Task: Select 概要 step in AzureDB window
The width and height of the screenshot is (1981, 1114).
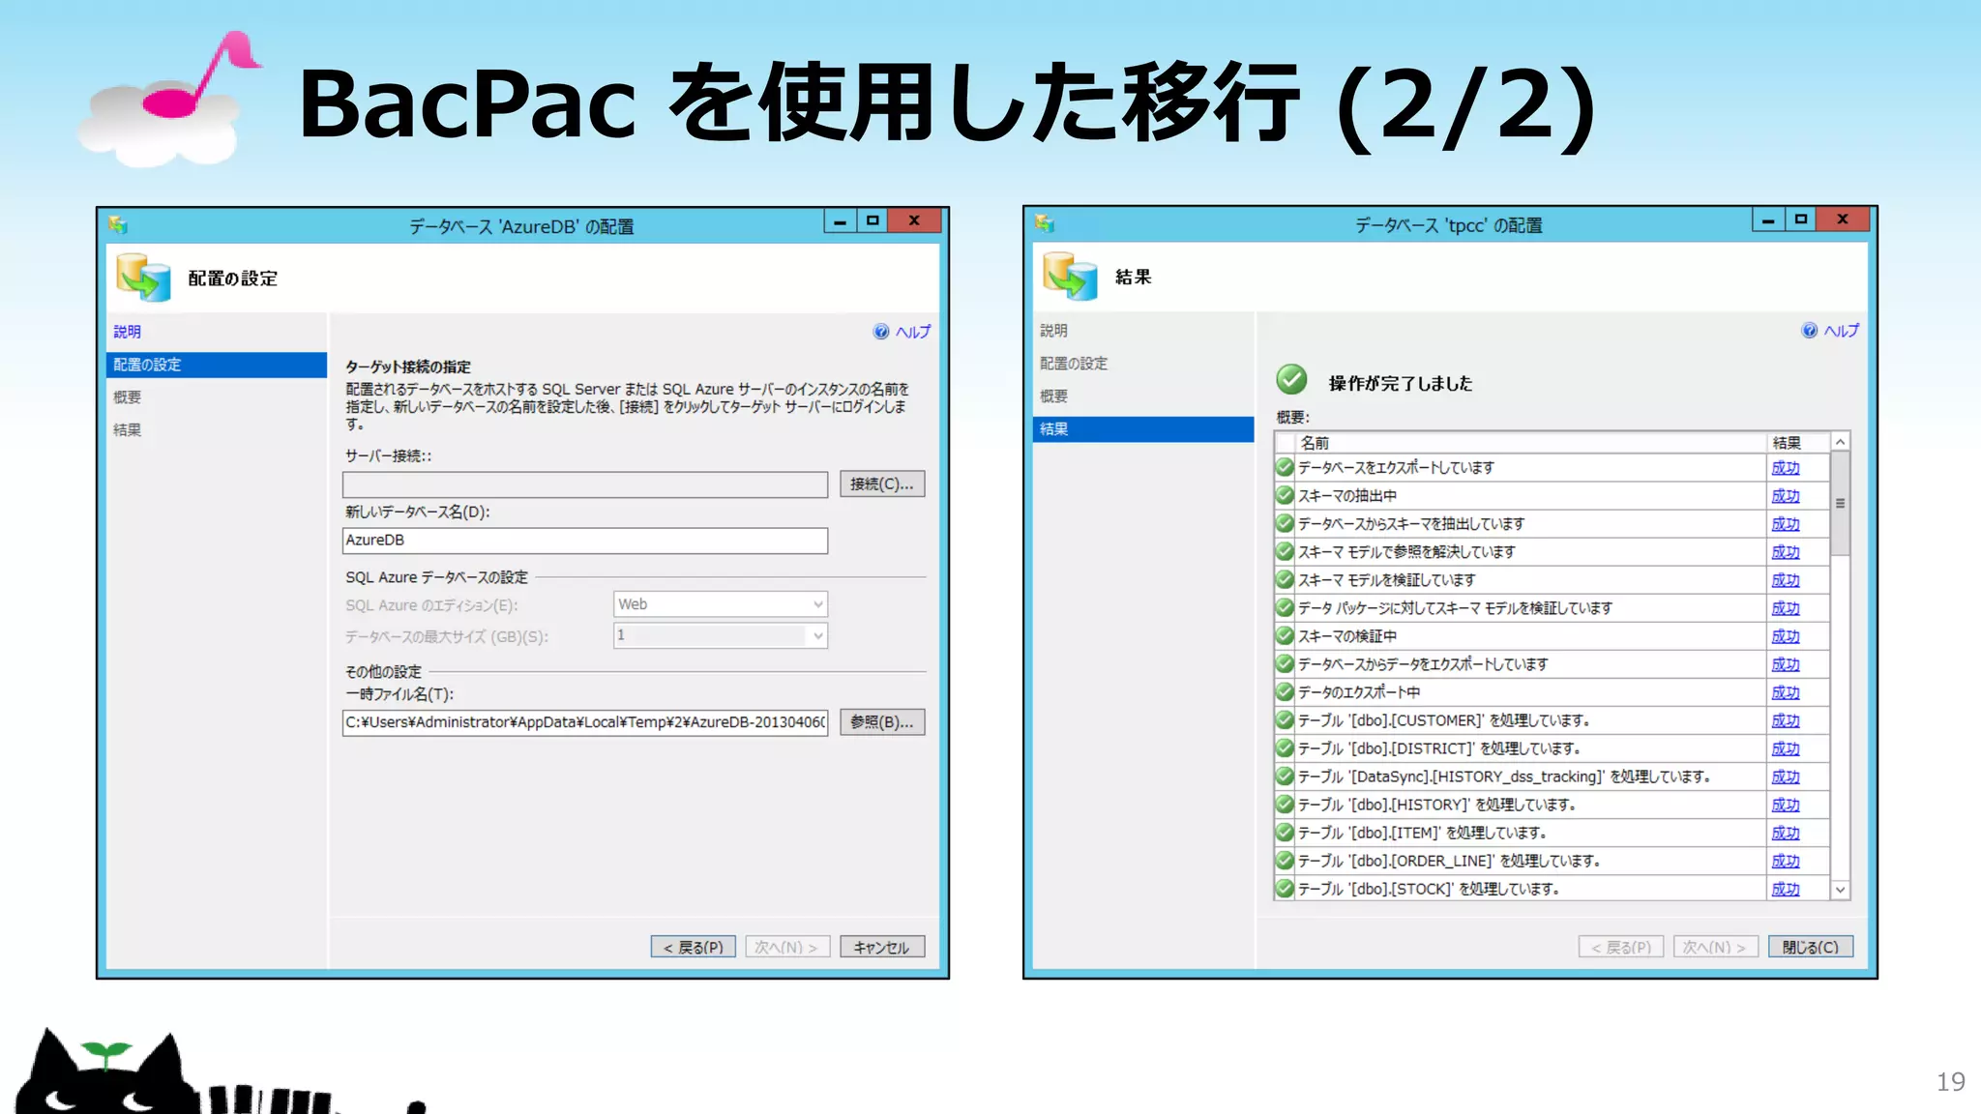Action: click(x=127, y=397)
